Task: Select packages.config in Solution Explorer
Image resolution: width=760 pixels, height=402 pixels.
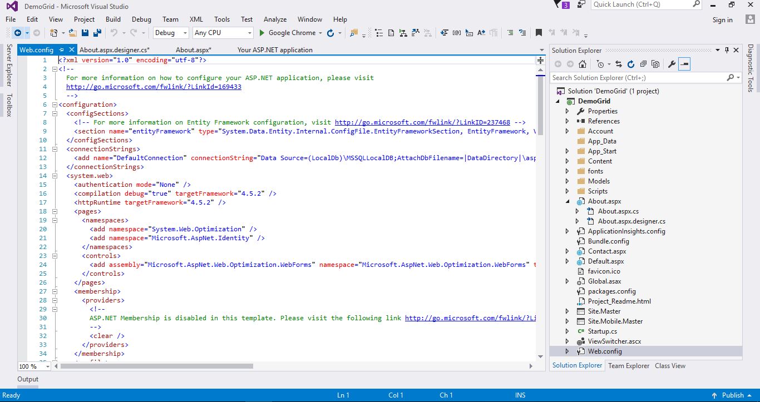Action: (612, 291)
